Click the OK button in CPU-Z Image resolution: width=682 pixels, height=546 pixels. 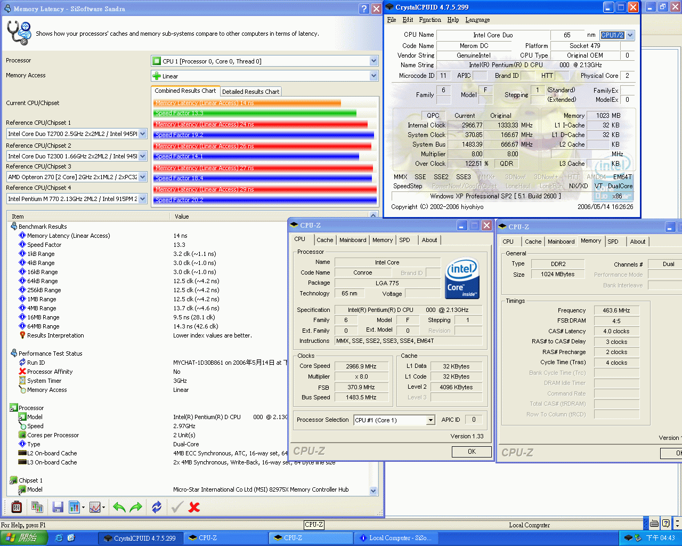point(472,452)
